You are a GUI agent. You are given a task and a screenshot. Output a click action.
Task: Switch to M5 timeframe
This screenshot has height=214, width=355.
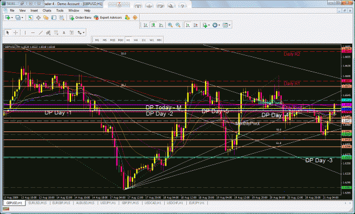tap(105, 40)
